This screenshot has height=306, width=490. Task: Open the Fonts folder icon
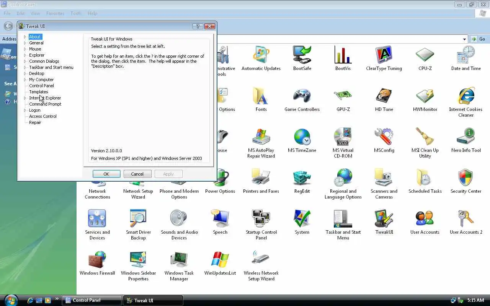tap(261, 96)
